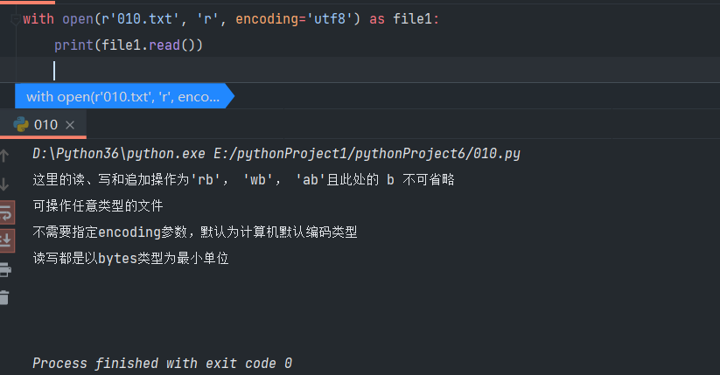
Task: Toggle scroll to end of console
Action: (x=5, y=239)
